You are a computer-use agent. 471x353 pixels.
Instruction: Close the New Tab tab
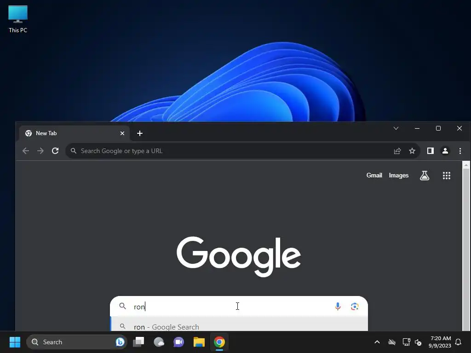(122, 133)
